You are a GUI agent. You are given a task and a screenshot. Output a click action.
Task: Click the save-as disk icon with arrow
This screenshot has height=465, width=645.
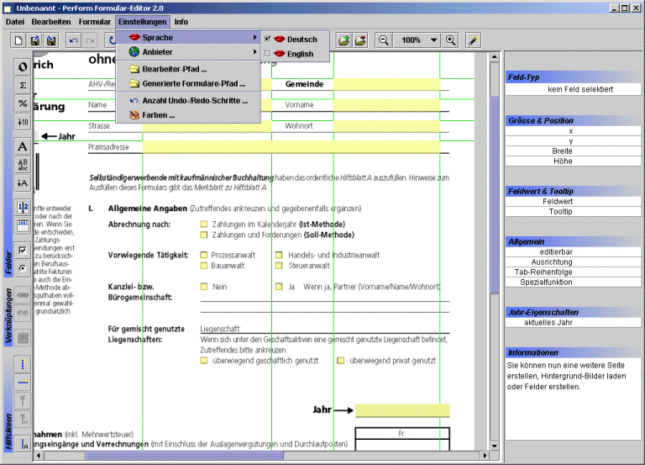click(x=35, y=40)
